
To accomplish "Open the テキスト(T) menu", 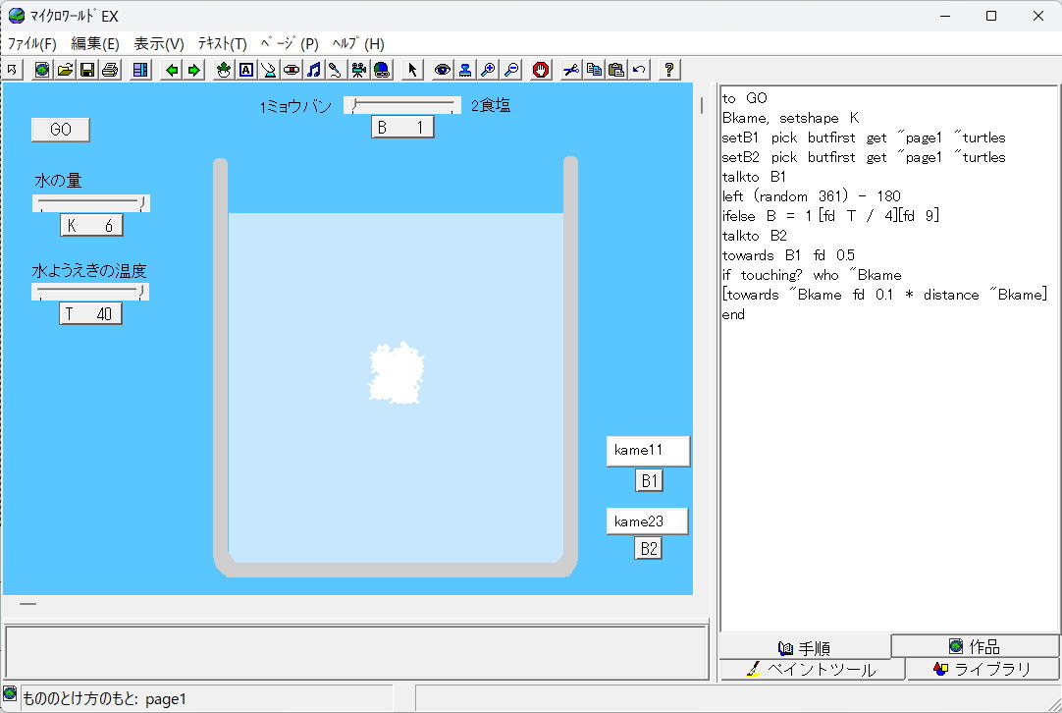I will coord(222,44).
